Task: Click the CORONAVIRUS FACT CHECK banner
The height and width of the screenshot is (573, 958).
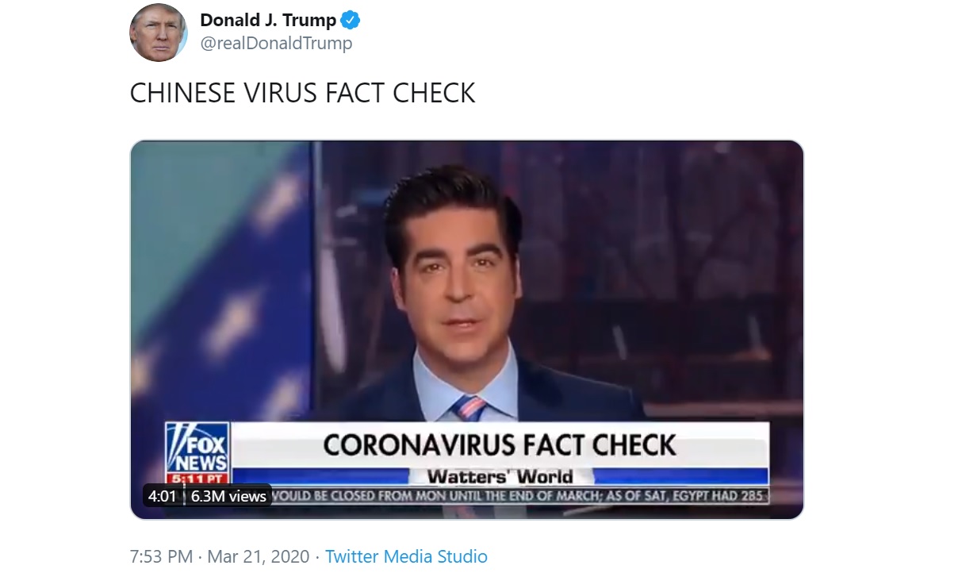Action: (x=500, y=444)
